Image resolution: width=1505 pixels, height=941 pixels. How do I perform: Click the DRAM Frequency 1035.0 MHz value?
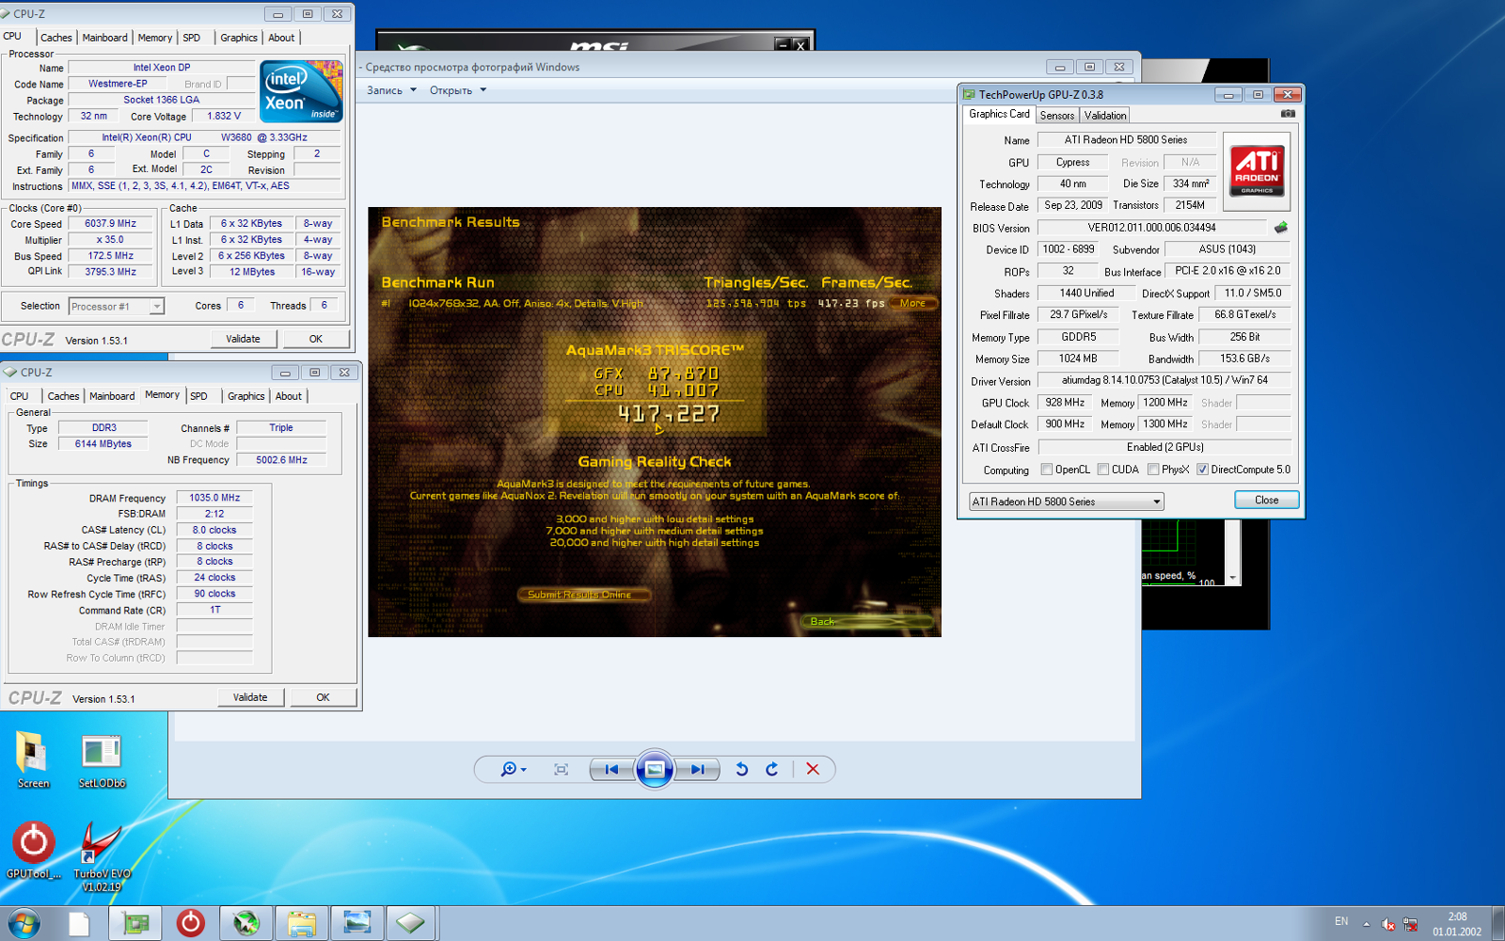point(214,498)
